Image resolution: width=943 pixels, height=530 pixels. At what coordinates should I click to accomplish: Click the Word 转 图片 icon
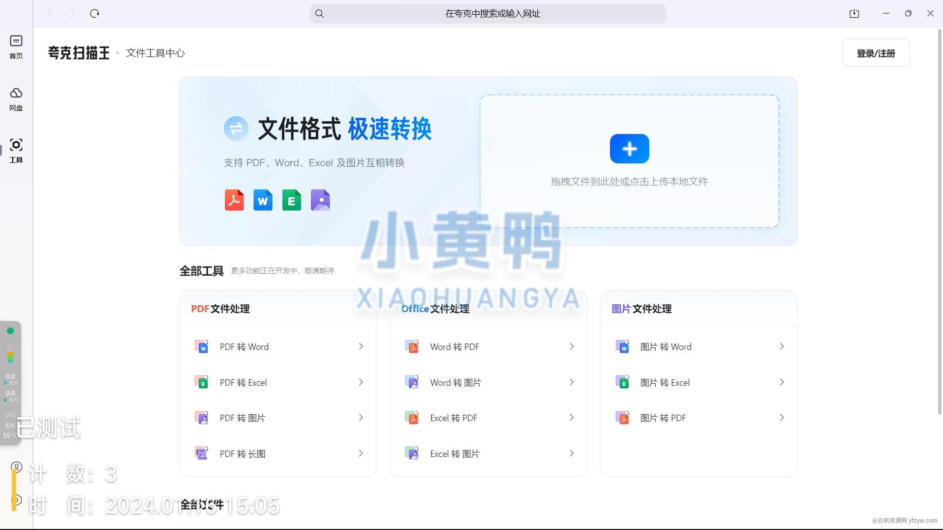pyautogui.click(x=412, y=382)
